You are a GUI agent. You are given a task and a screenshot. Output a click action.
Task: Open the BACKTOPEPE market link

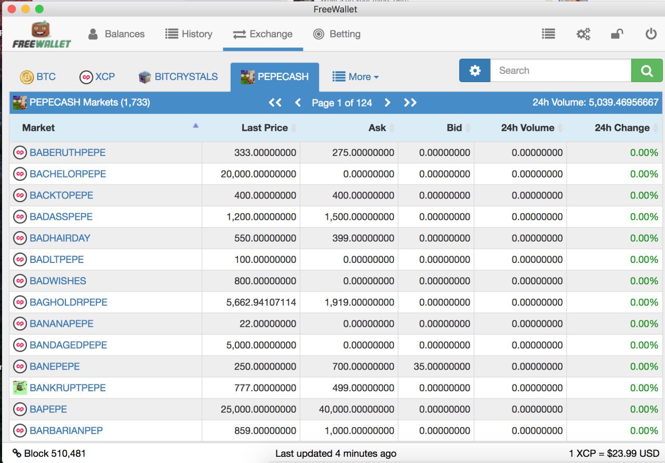pyautogui.click(x=61, y=195)
